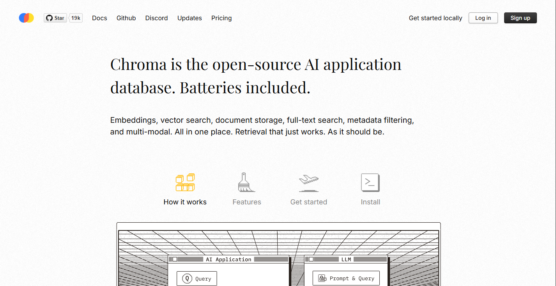
Task: Go to the Discord link
Action: [x=157, y=18]
